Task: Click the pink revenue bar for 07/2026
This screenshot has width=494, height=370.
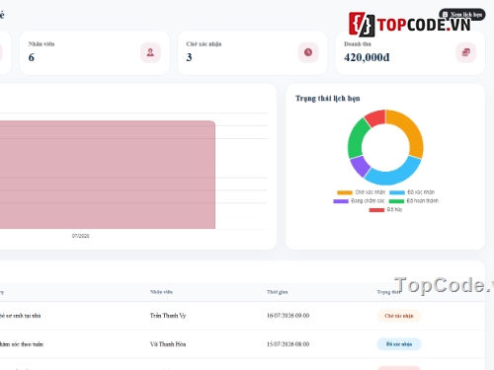Action: [x=108, y=175]
